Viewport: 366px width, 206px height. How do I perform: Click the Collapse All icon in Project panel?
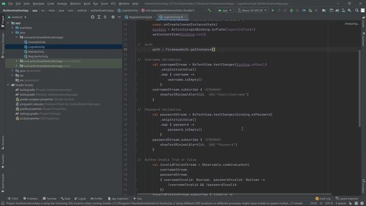coord(105,17)
